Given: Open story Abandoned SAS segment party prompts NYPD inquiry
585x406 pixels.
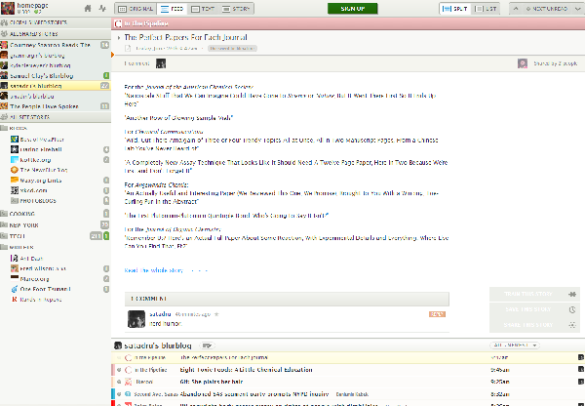Looking at the screenshot, I should pyautogui.click(x=254, y=394).
